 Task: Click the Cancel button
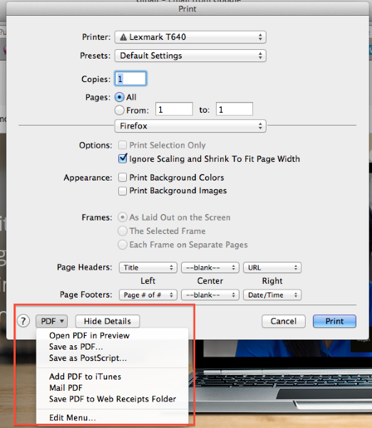click(x=284, y=321)
